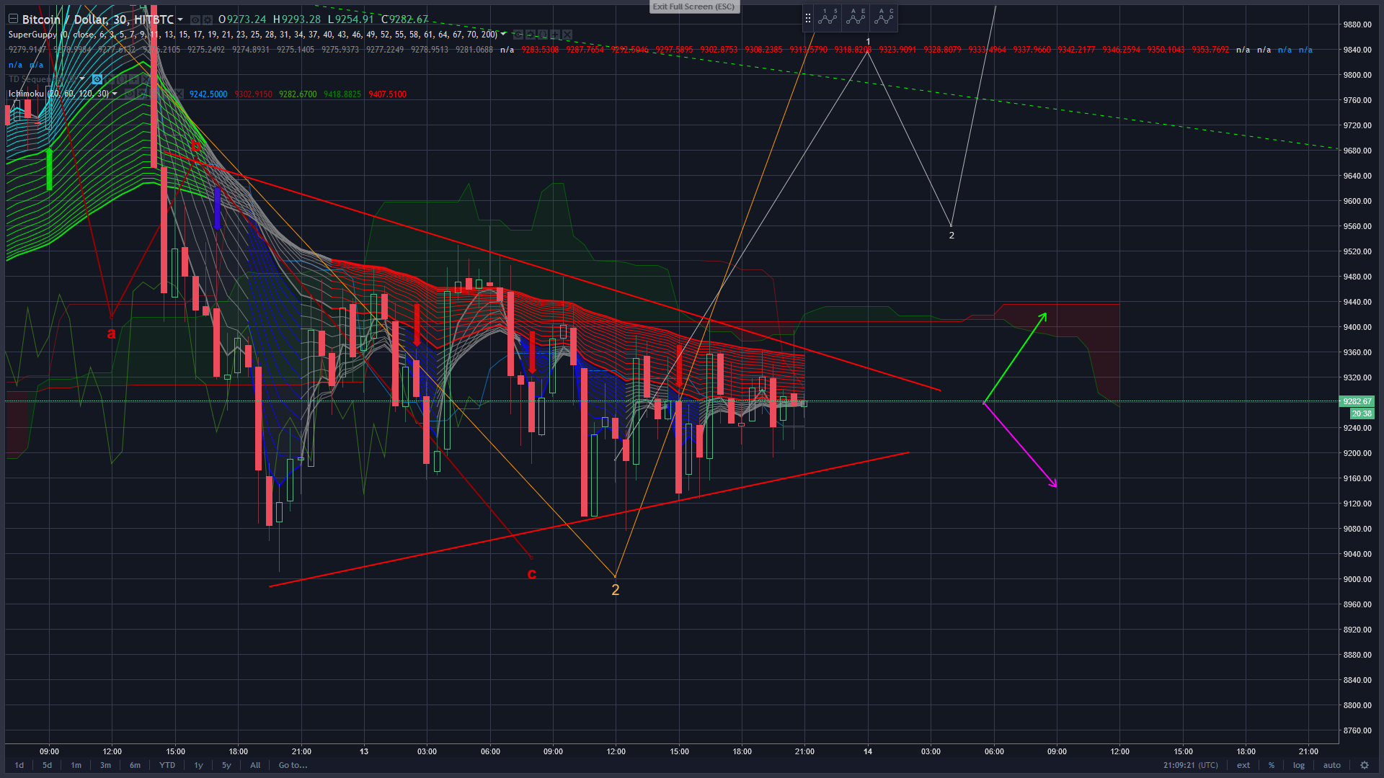The height and width of the screenshot is (778, 1384).
Task: Expand the SuperGuppy indicator dropdown arrow
Action: click(x=503, y=34)
